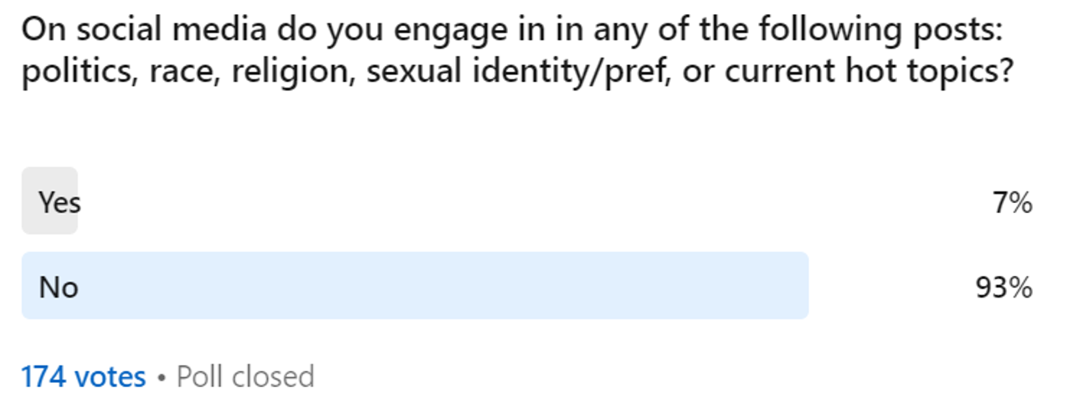Click the No option label

(59, 287)
